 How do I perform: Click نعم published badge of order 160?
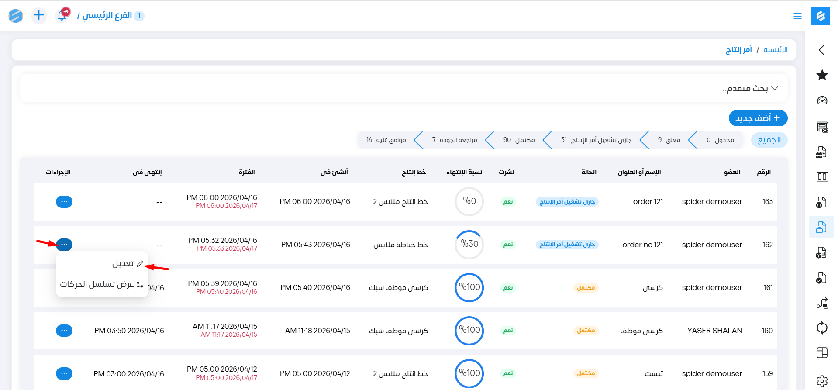pyautogui.click(x=508, y=331)
